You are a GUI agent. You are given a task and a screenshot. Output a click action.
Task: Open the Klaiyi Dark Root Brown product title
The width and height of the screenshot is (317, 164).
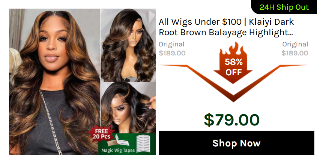pyautogui.click(x=226, y=27)
